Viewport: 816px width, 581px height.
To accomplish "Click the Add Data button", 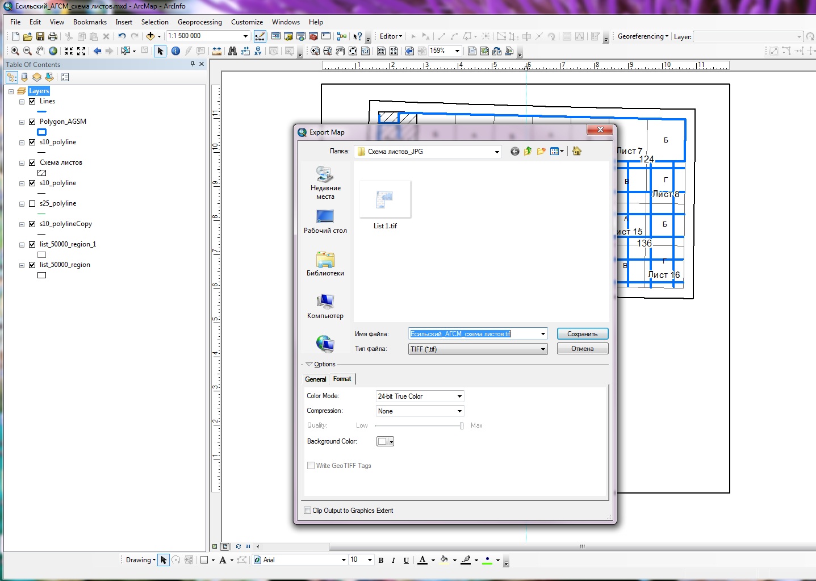I will [x=150, y=36].
